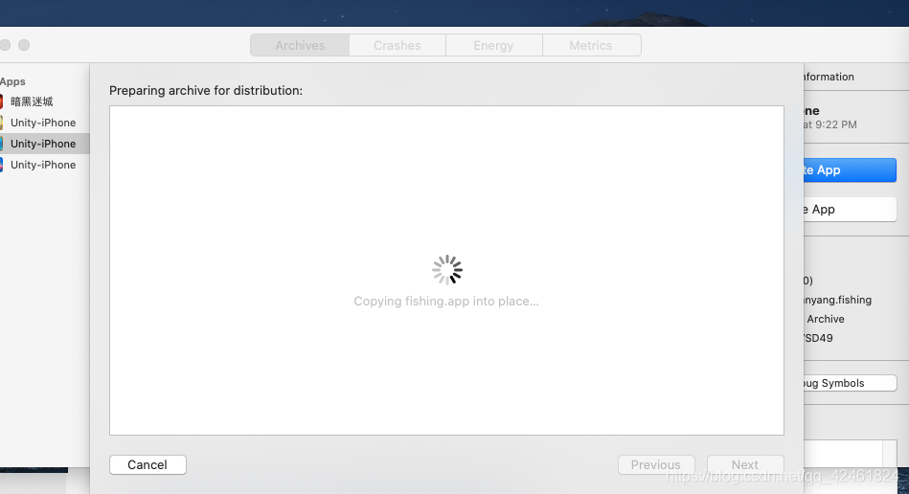Click the 'Archive' type value in info panel
The height and width of the screenshot is (494, 909).
[x=826, y=319]
